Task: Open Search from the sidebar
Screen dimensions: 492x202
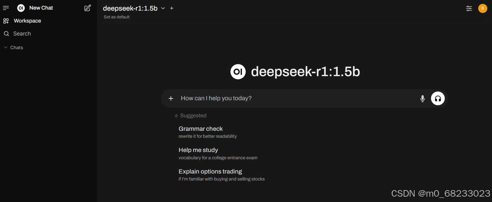Action: point(22,34)
